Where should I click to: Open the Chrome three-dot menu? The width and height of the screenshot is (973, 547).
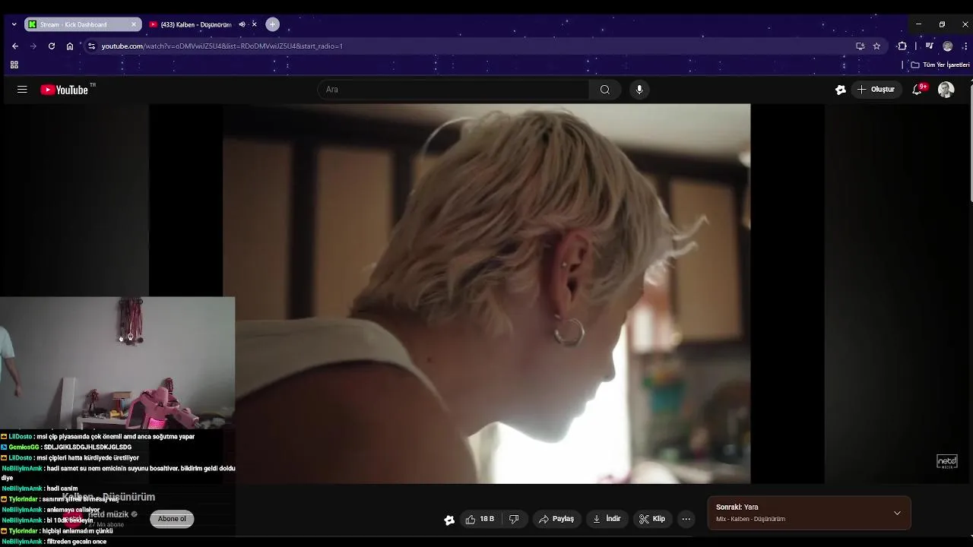point(965,46)
